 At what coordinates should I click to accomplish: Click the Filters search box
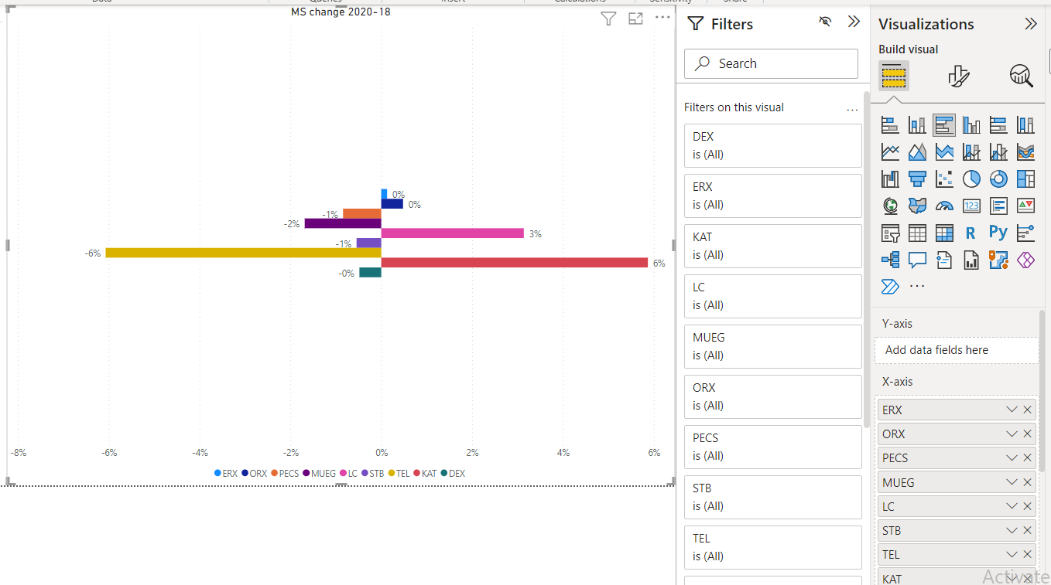771,63
